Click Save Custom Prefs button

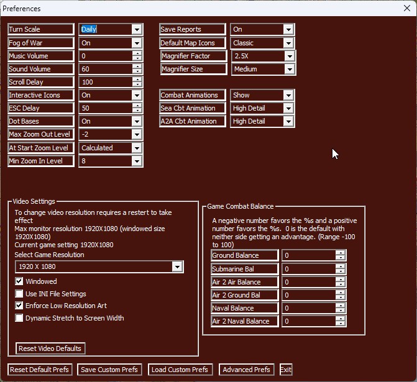109,370
